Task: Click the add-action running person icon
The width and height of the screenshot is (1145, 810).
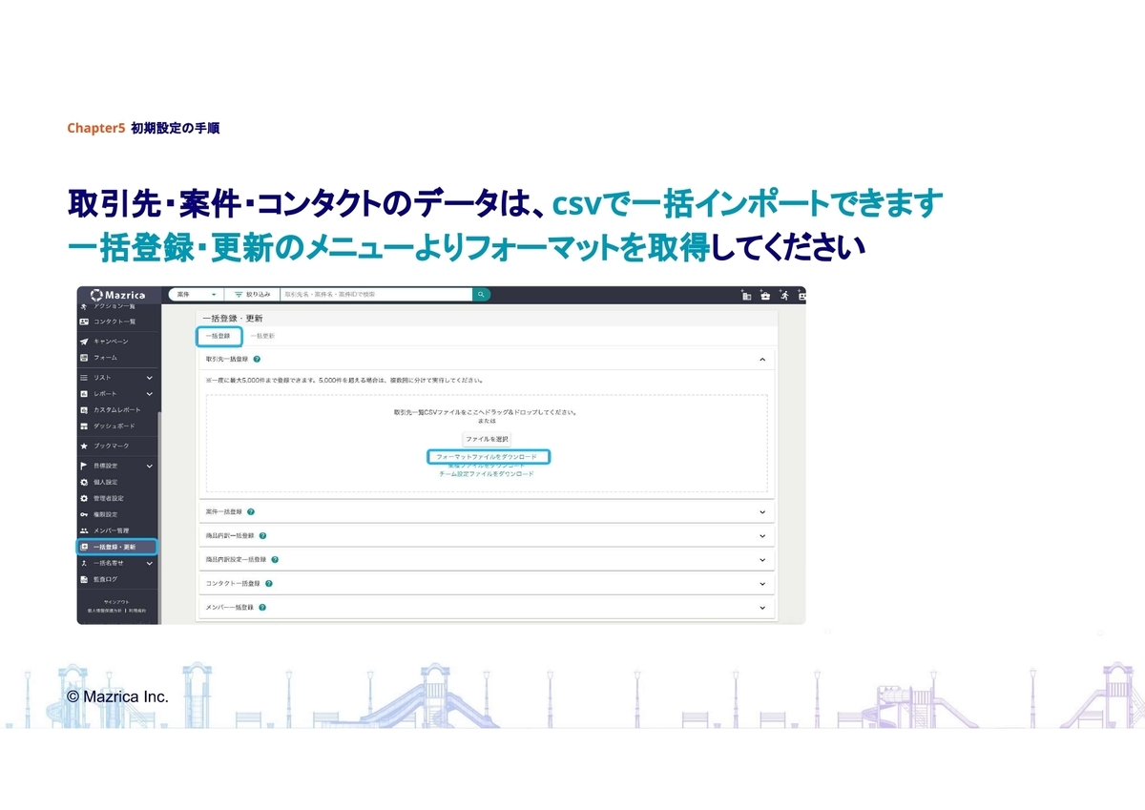Action: (783, 296)
